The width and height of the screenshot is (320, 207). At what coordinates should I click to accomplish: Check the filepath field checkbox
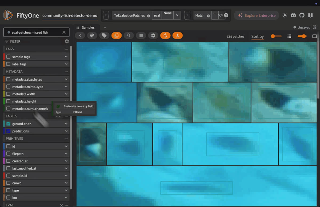8,154
